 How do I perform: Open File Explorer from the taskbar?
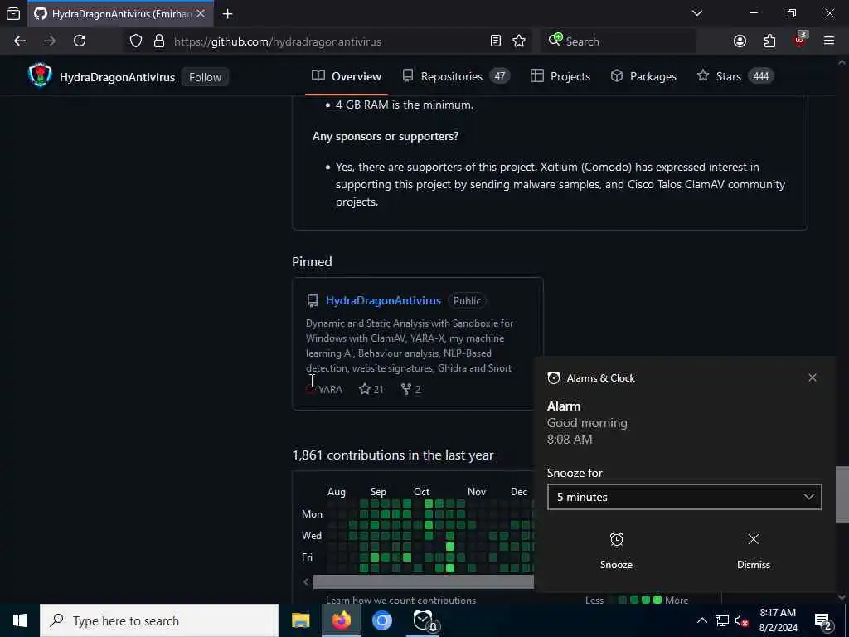click(x=300, y=620)
